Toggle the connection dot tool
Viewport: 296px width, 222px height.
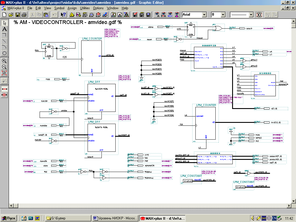[4, 81]
